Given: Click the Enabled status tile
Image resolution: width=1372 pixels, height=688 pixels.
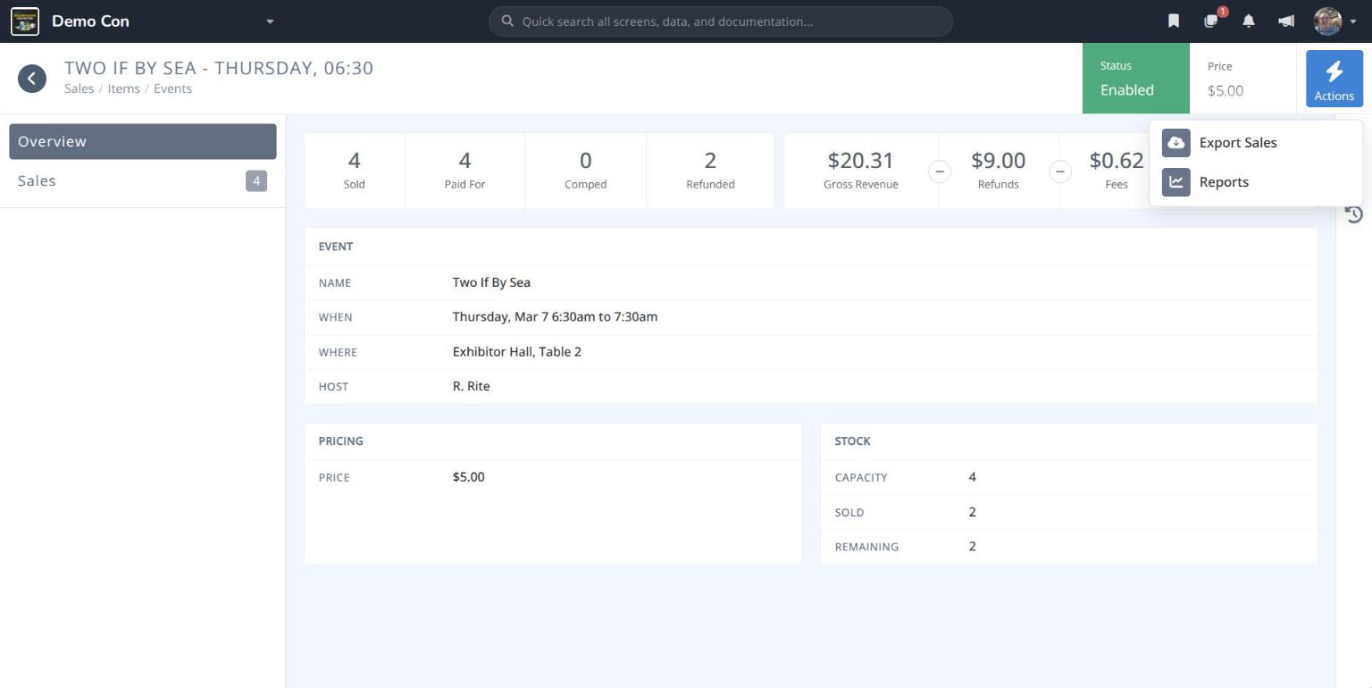Looking at the screenshot, I should pyautogui.click(x=1136, y=79).
